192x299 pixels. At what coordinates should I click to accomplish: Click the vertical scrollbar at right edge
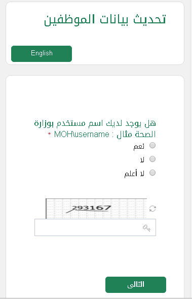pyautogui.click(x=191, y=149)
